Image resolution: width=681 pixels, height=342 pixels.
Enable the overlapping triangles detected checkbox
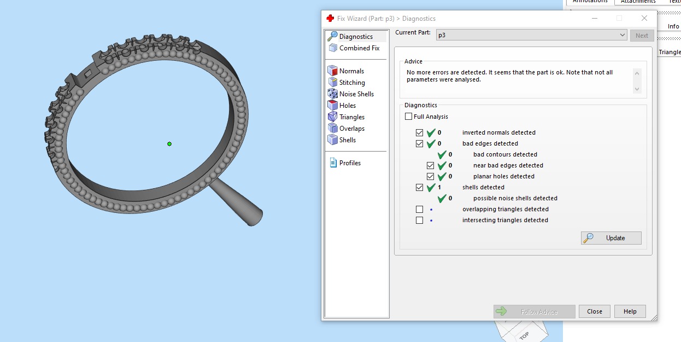[419, 209]
